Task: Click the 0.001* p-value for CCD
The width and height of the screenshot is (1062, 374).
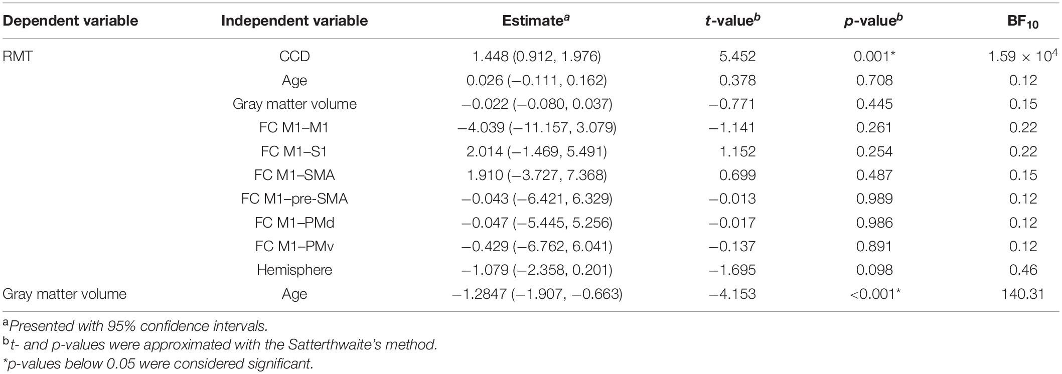Action: tap(874, 56)
